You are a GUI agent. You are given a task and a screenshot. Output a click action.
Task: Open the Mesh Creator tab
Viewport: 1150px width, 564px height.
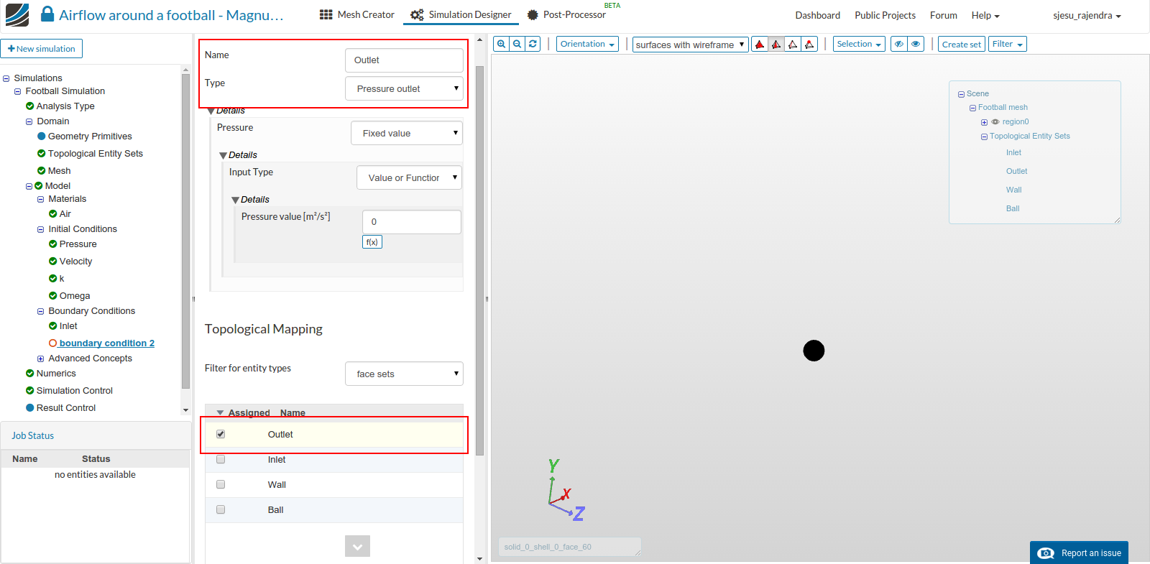(357, 14)
